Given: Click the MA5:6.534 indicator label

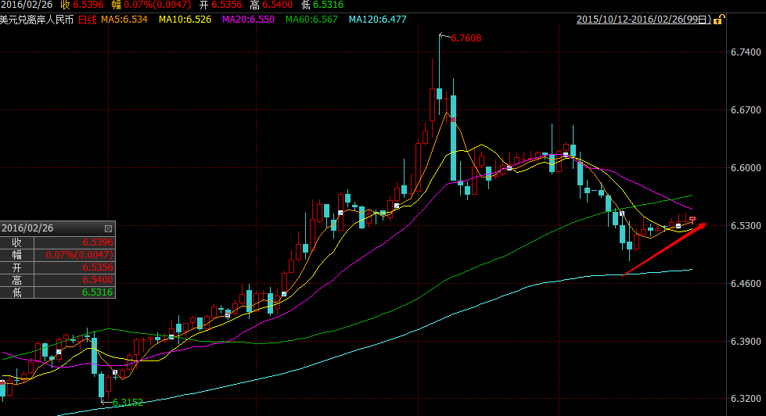Looking at the screenshot, I should (x=124, y=20).
